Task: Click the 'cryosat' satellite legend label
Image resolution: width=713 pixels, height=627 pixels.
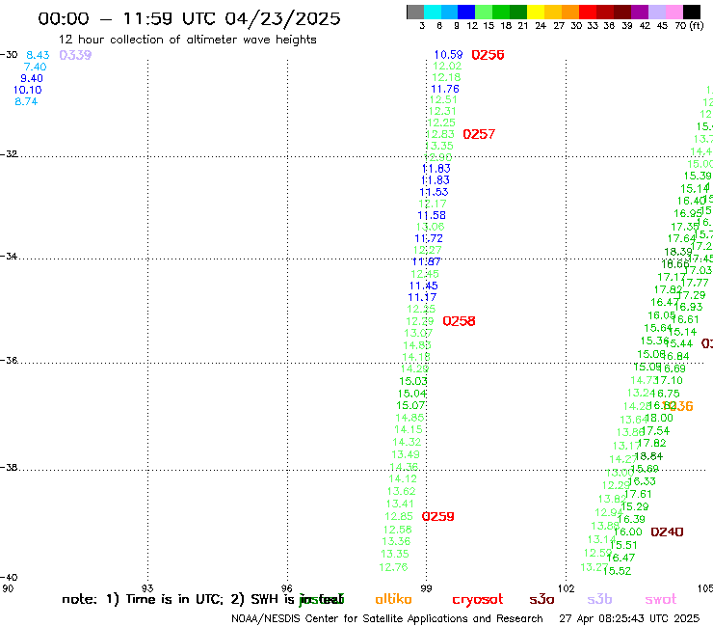Action: pyautogui.click(x=478, y=599)
